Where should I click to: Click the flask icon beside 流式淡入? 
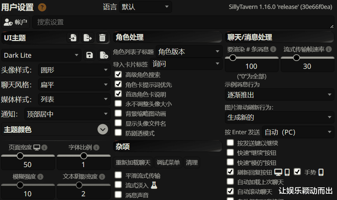(x=154, y=185)
